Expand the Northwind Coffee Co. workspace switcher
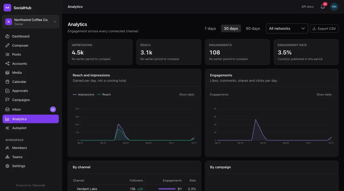Image resolution: width=344 pixels, height=191 pixels. click(x=31, y=22)
